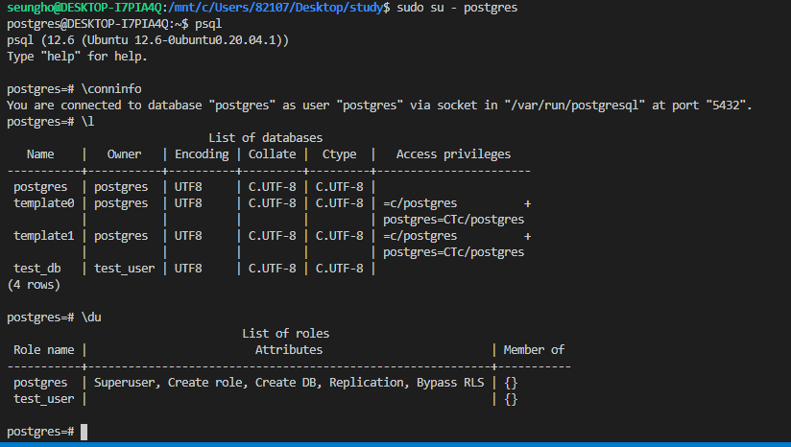Click the 'template1' database name
Viewport: 791px width, 447px height.
tap(44, 235)
